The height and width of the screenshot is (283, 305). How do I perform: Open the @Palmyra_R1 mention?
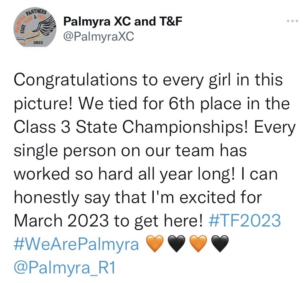65,268
